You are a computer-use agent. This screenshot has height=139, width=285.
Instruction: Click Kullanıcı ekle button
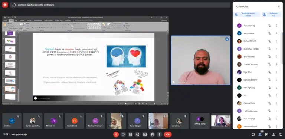[x=271, y=14]
